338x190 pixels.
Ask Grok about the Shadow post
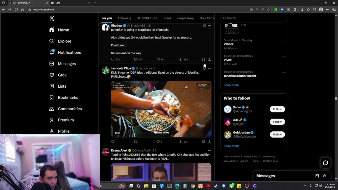coord(204,26)
